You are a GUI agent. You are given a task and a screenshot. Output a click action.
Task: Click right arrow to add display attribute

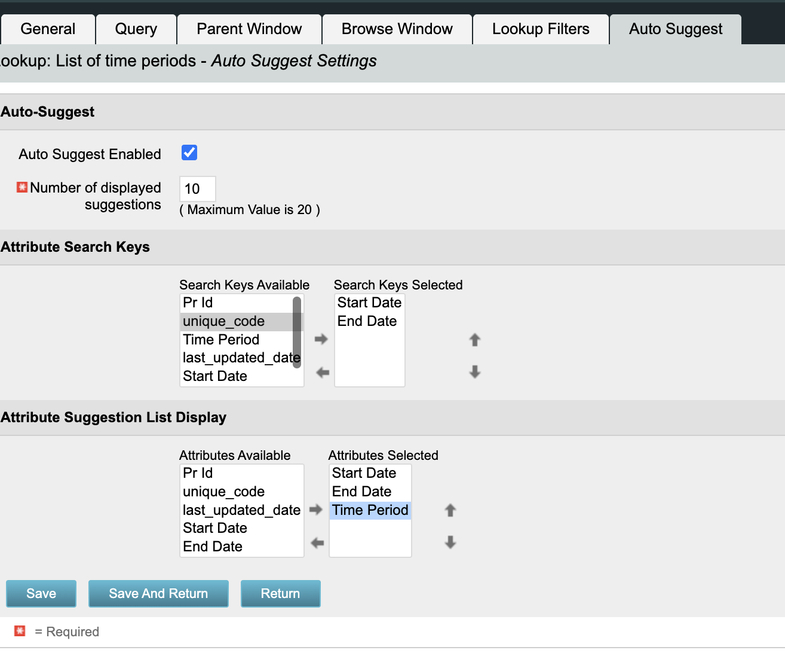[316, 510]
